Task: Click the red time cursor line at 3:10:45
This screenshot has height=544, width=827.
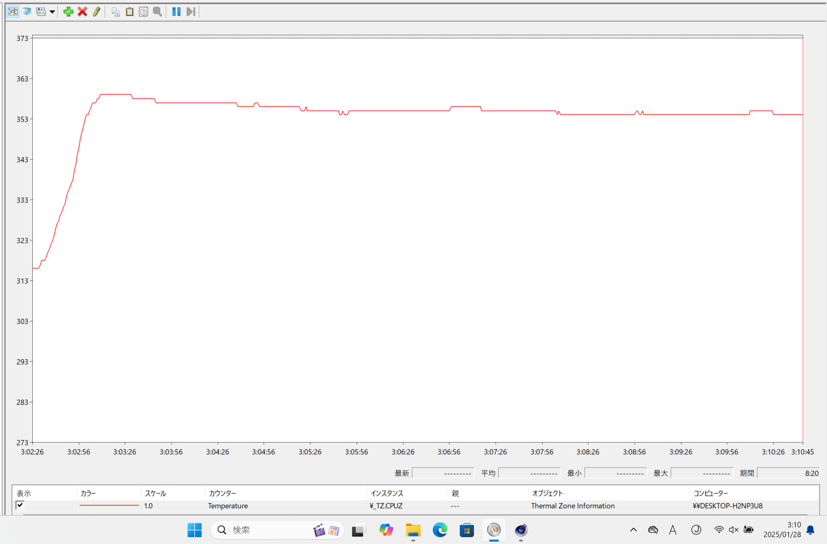Action: tap(803, 239)
